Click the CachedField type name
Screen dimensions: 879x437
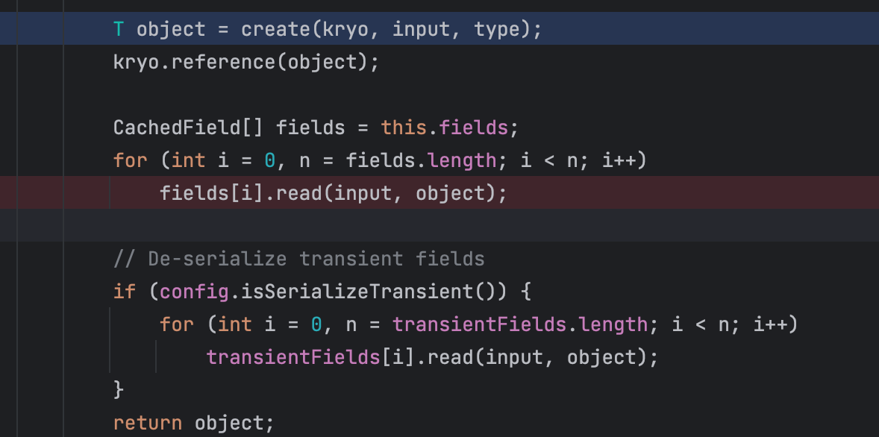click(x=177, y=128)
